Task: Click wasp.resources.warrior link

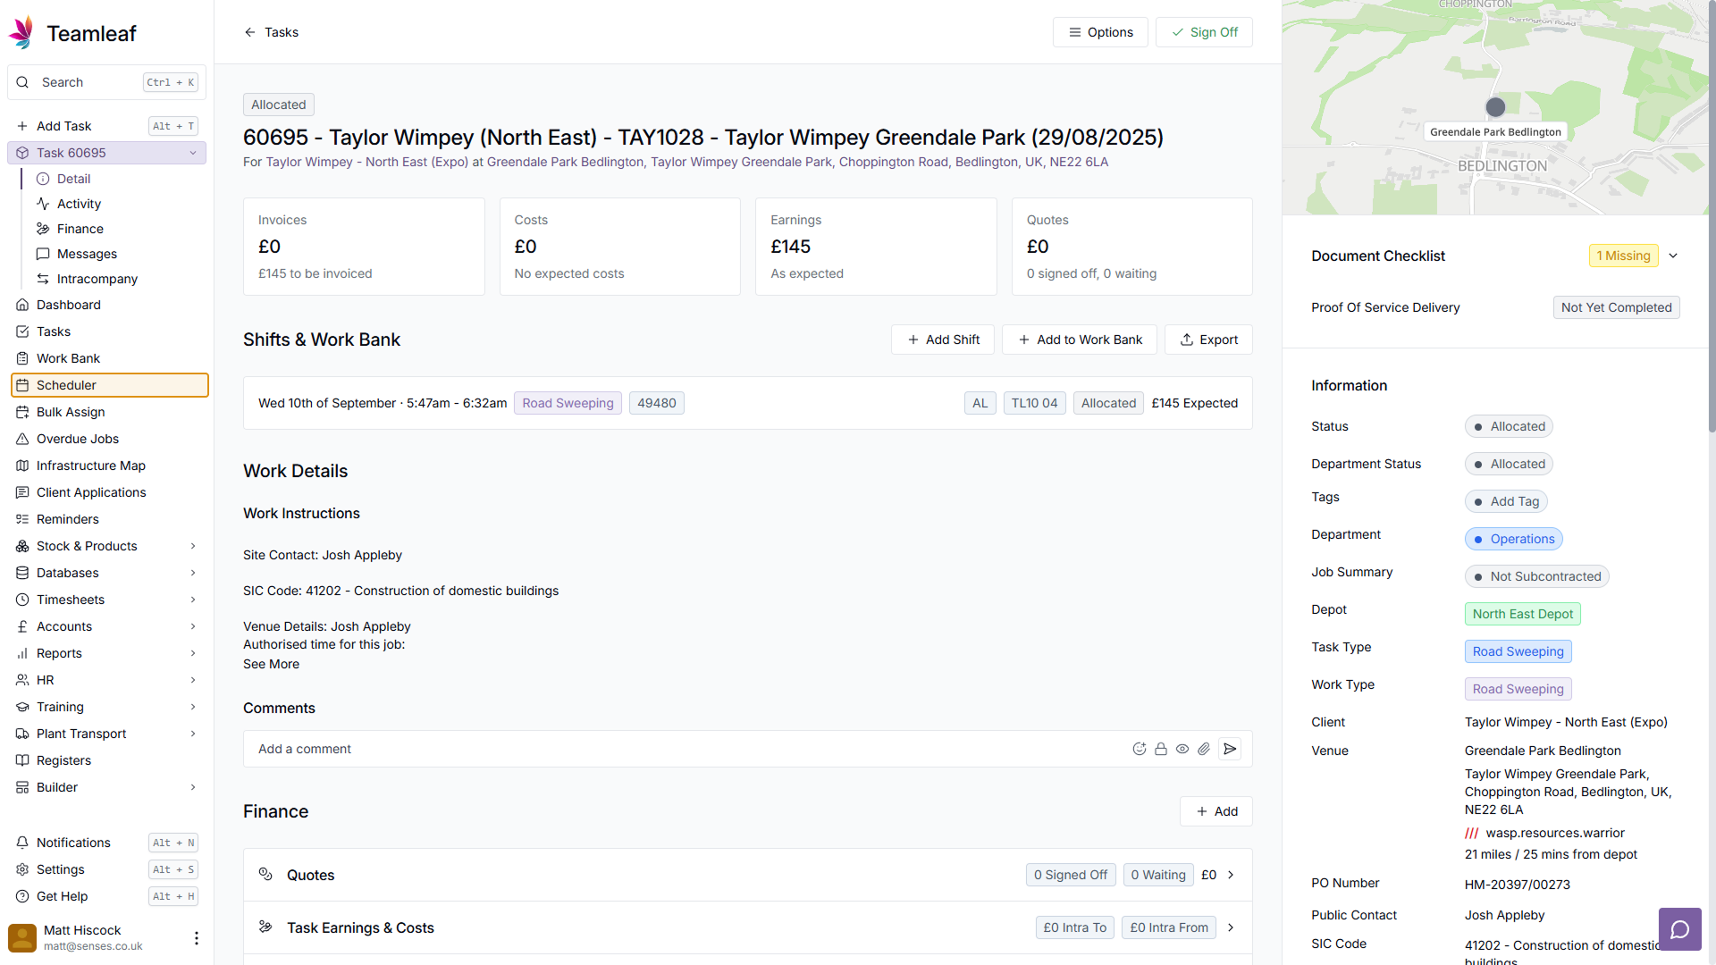Action: (1555, 833)
